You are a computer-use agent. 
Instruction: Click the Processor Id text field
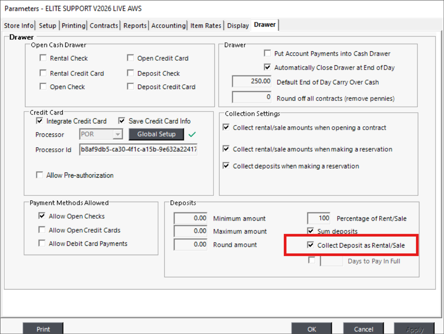tap(138, 150)
